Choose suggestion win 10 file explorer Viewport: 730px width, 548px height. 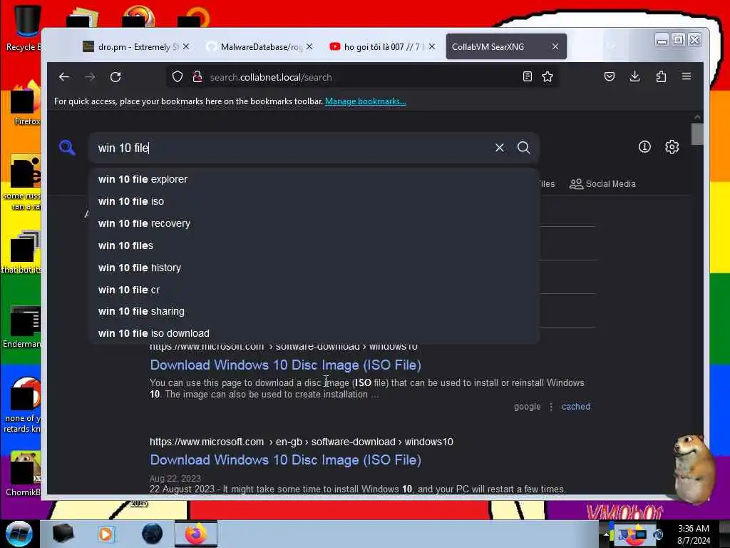tap(314, 179)
